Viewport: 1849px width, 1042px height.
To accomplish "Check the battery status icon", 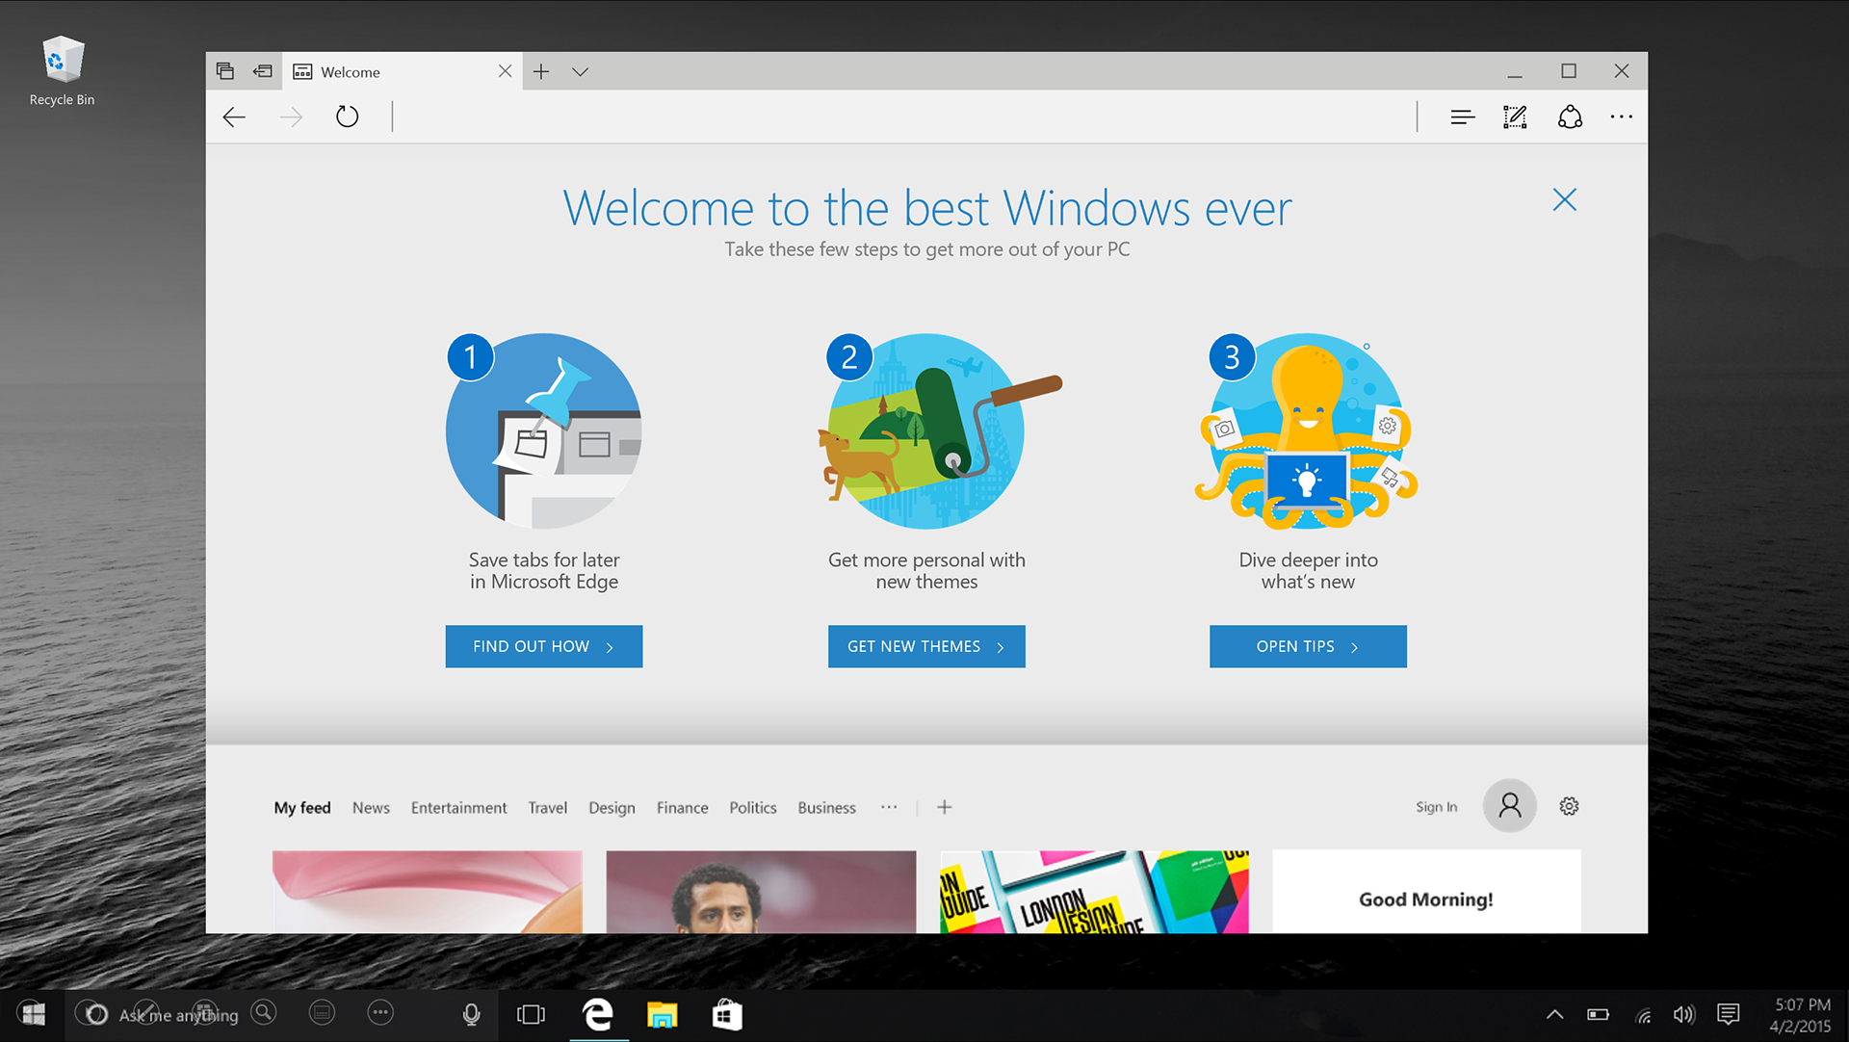I will coord(1599,1014).
